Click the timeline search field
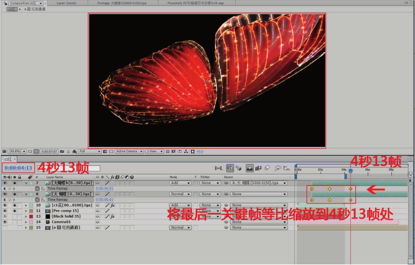The width and height of the screenshot is (415, 265). coord(69,168)
